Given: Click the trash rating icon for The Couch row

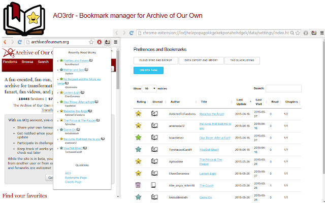Looking at the screenshot, I should point(138,185).
